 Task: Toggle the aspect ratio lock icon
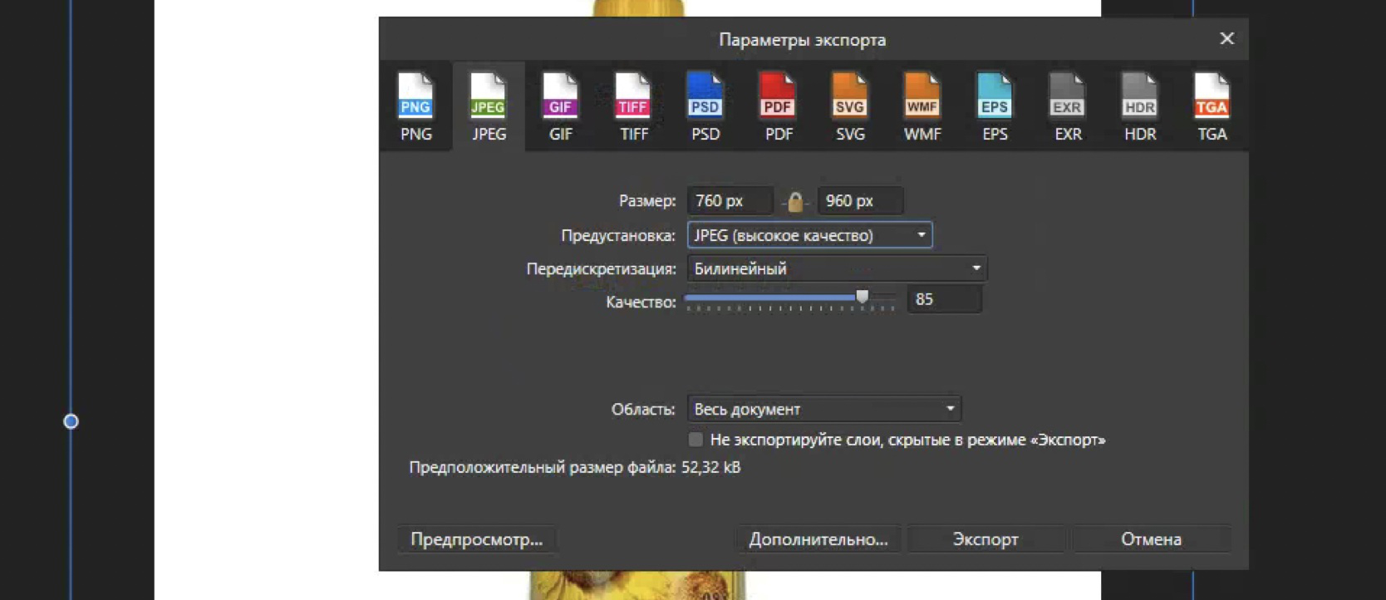(795, 201)
